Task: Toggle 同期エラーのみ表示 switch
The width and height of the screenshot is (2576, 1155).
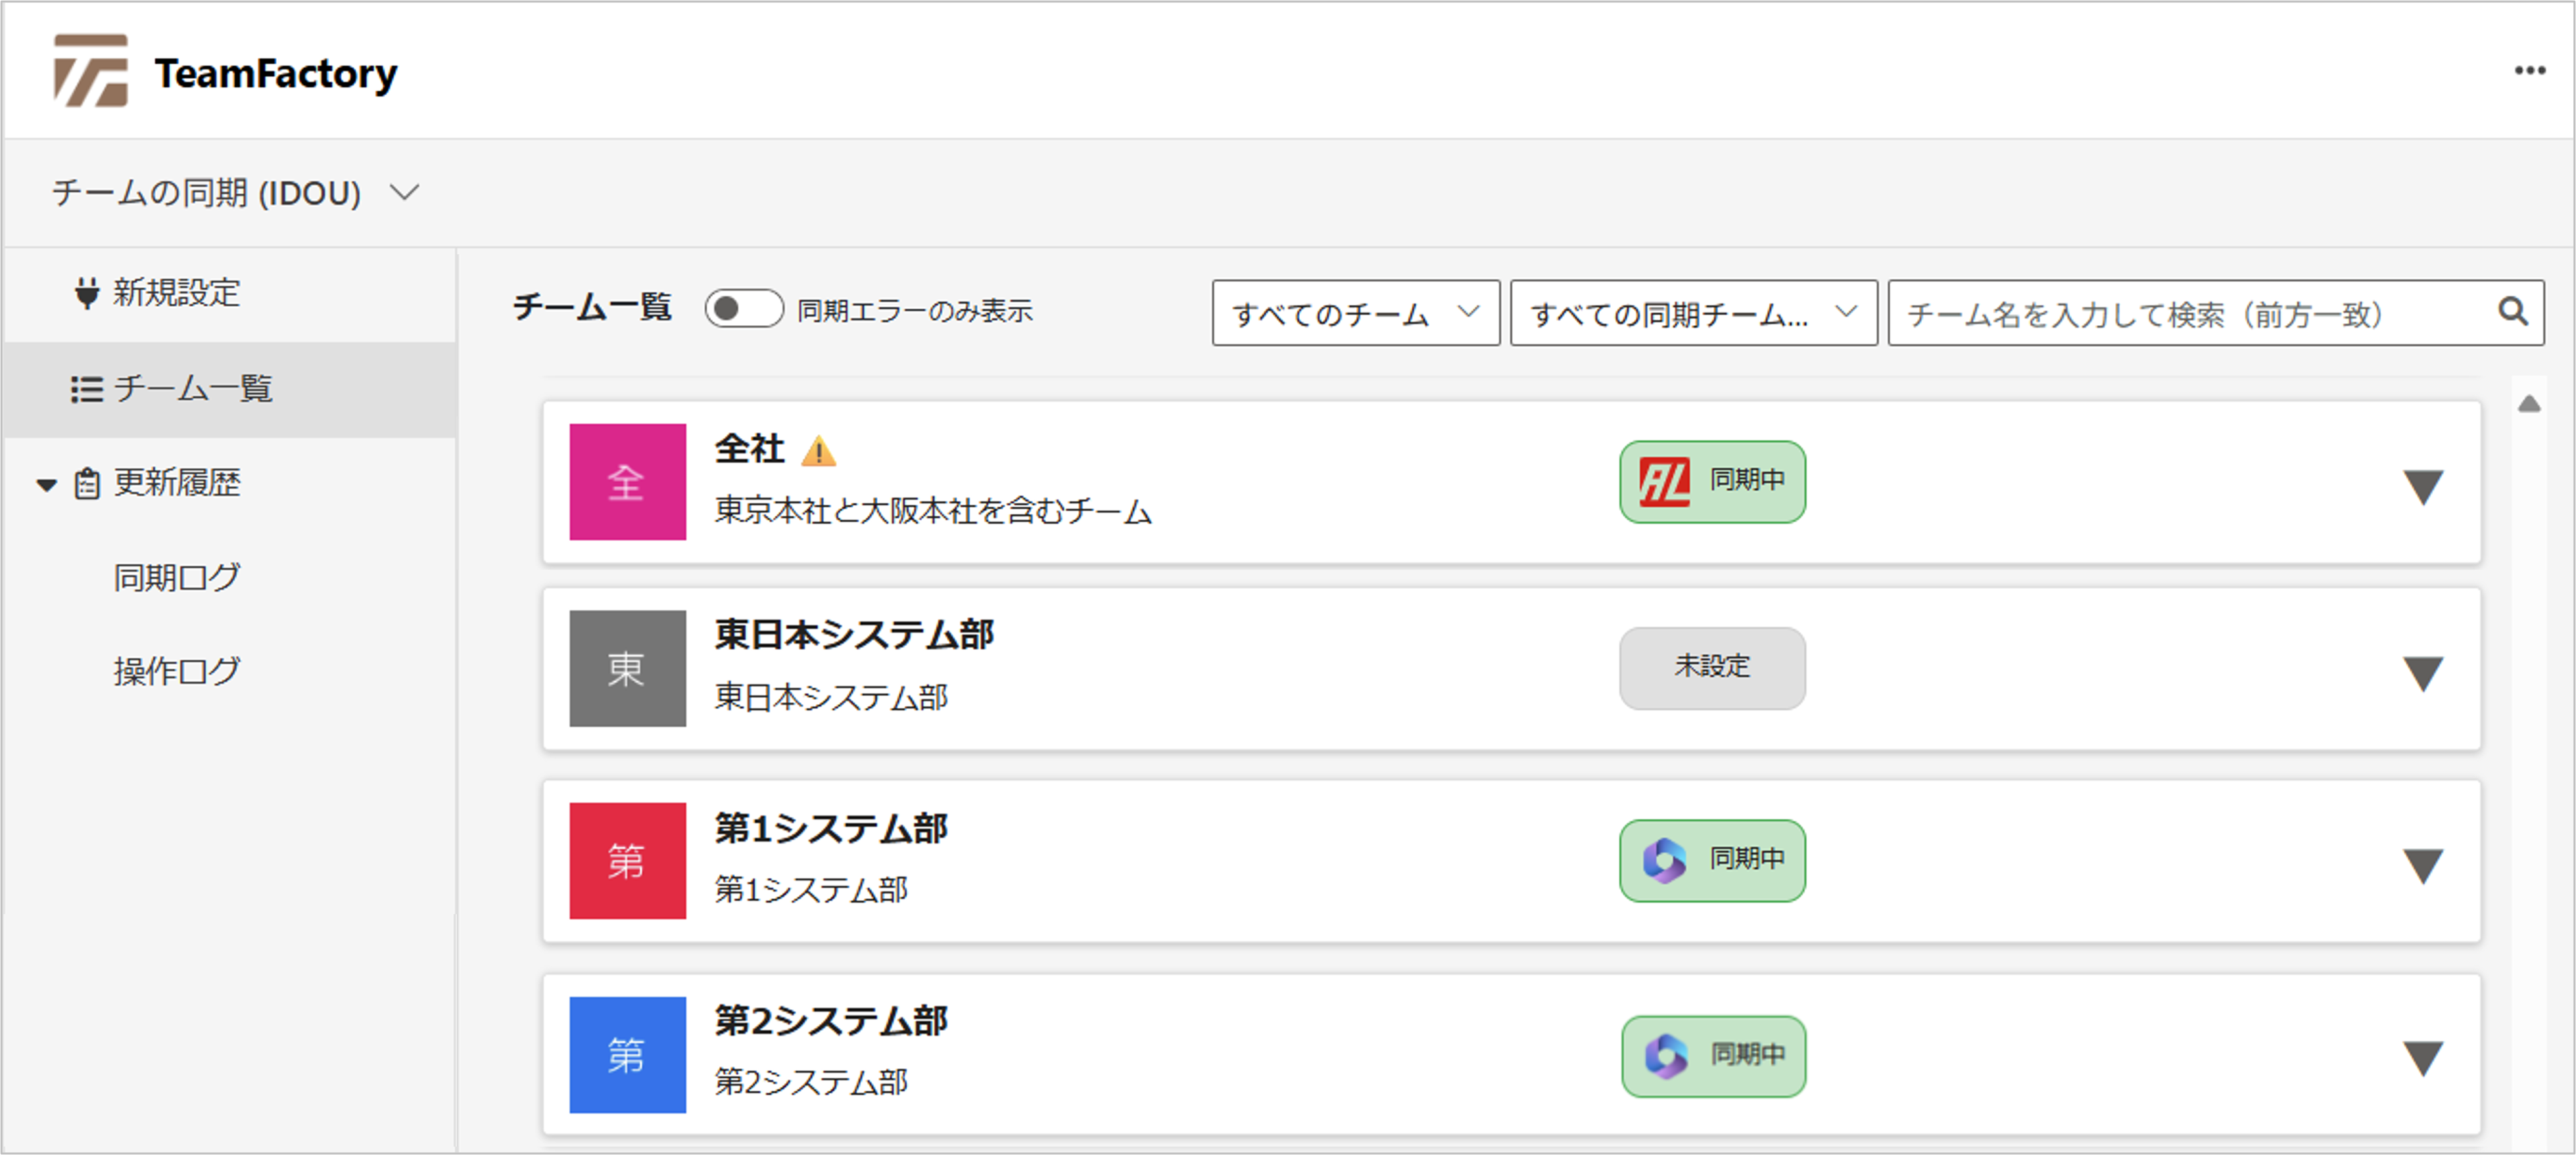Action: [x=744, y=309]
